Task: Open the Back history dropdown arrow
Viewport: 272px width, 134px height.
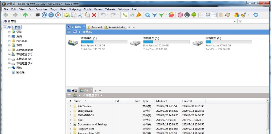Action: (x=10, y=15)
